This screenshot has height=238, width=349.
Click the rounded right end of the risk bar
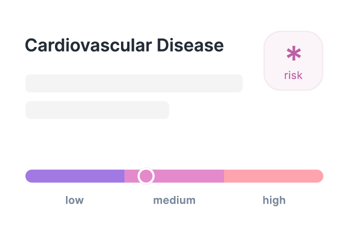[x=319, y=176]
